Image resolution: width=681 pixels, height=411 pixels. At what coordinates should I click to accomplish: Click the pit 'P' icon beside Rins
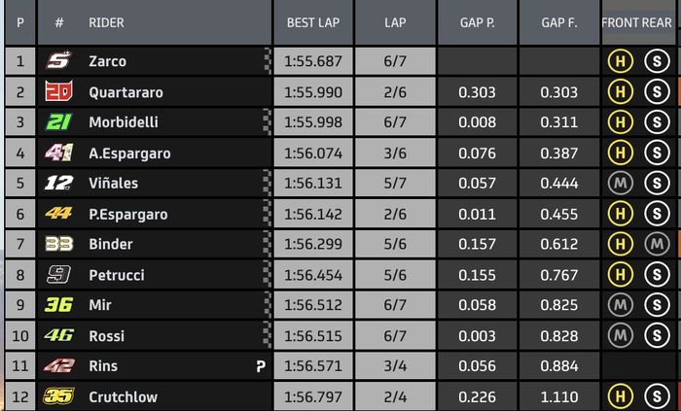tap(261, 366)
